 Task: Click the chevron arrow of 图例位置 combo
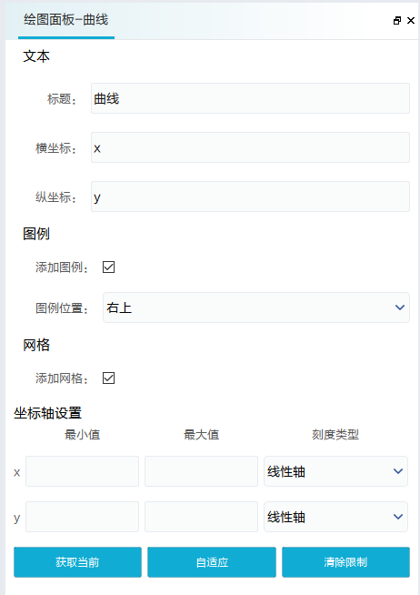click(x=400, y=308)
